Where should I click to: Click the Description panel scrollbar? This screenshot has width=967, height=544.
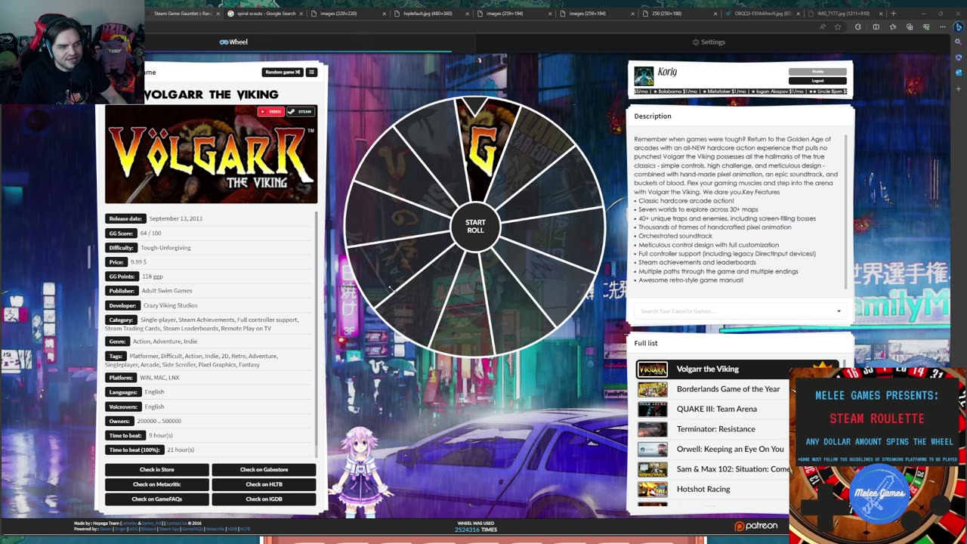point(847,210)
